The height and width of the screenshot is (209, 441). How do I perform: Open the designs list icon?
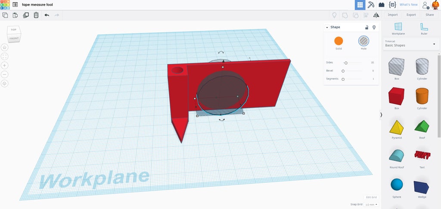tap(15, 5)
